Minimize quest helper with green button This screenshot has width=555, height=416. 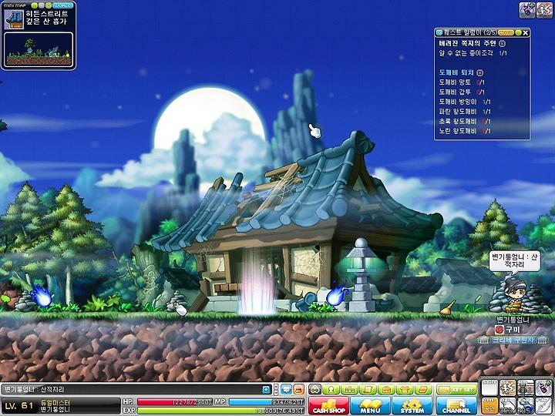[519, 32]
